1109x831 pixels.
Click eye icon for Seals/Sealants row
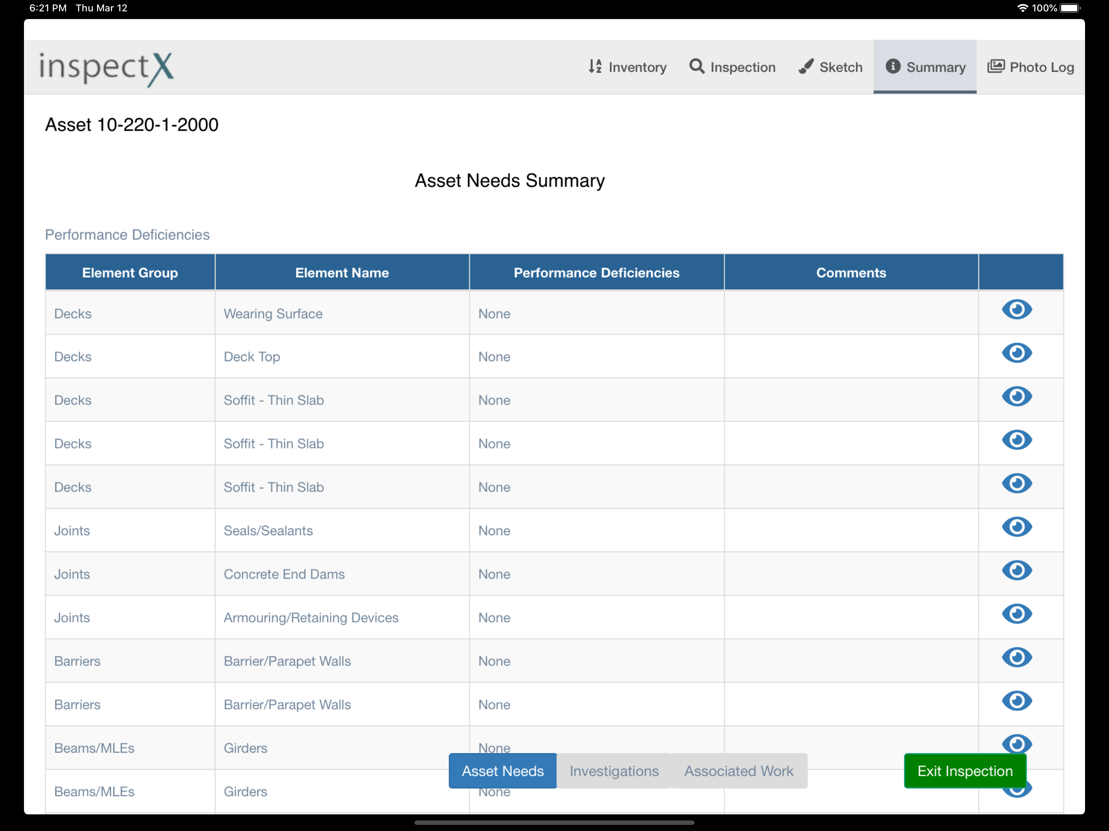(x=1016, y=527)
